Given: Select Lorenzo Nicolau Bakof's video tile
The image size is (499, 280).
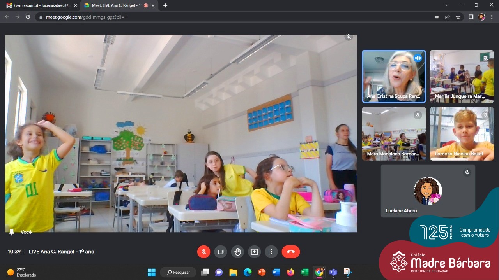Looking at the screenshot, I should click(462, 133).
